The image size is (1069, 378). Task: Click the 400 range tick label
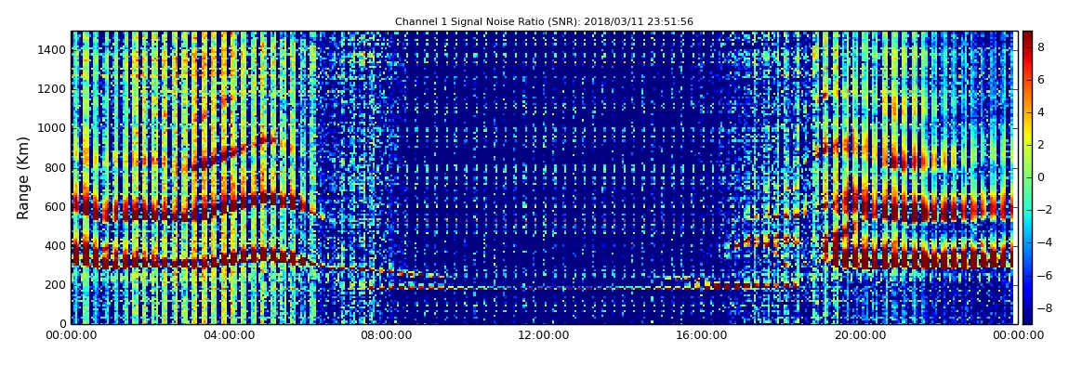[56, 246]
